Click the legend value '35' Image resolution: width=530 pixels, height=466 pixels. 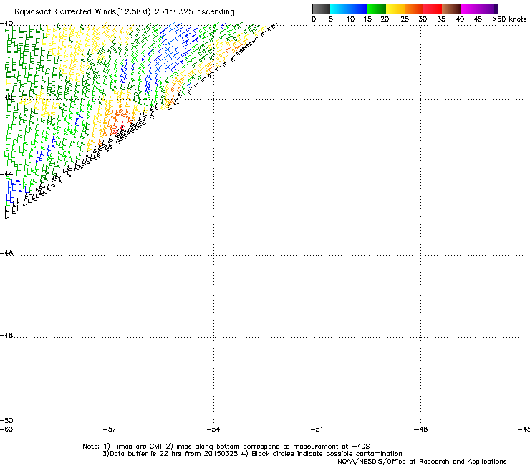point(441,19)
